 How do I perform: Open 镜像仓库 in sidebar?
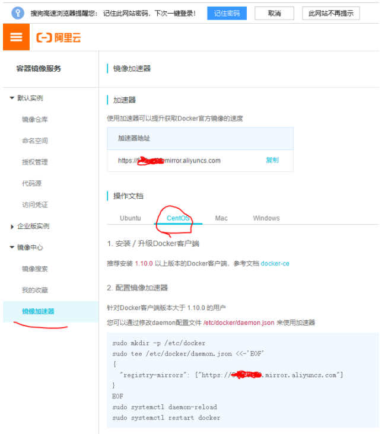35,120
